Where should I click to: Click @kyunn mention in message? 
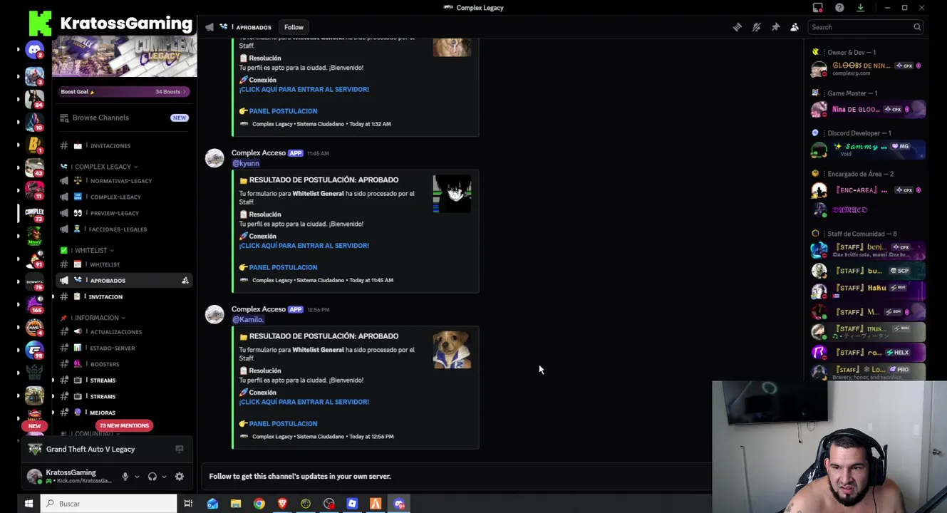(245, 163)
